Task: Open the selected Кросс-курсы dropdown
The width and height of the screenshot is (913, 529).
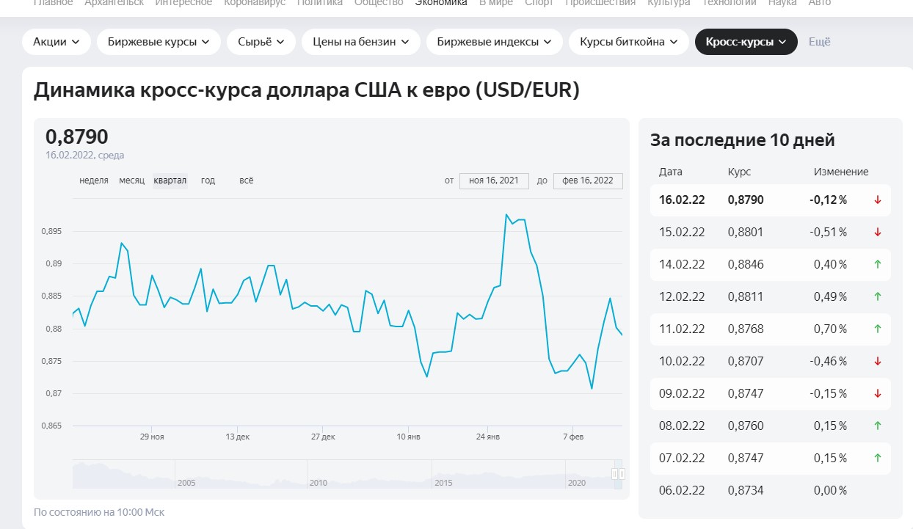Action: 746,42
